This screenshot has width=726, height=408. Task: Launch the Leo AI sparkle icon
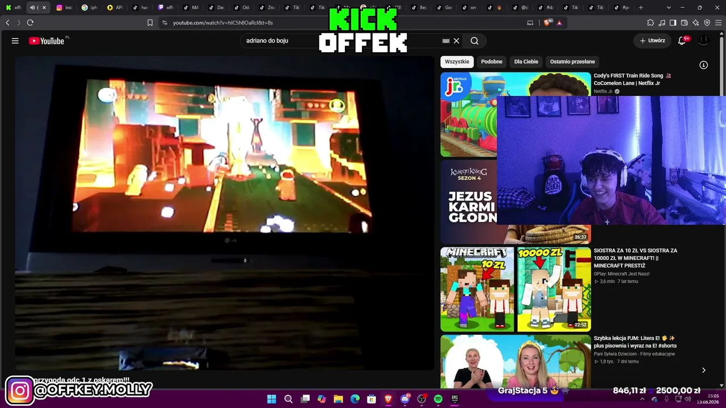696,23
